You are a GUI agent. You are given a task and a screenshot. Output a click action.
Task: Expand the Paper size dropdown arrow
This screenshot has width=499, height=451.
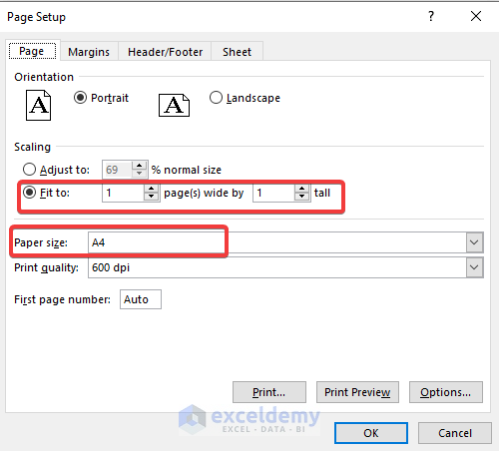474,242
